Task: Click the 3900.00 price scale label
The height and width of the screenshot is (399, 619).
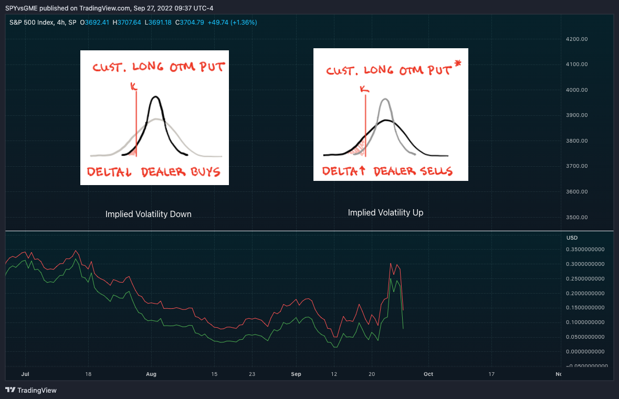Action: click(x=577, y=115)
